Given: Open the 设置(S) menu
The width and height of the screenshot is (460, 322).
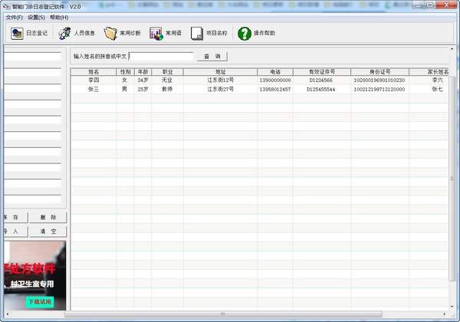Looking at the screenshot, I should click(36, 17).
